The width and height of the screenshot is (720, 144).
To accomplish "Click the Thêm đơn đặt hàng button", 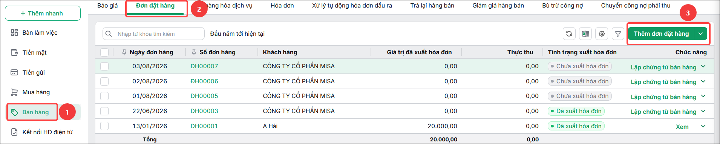I will [x=661, y=34].
